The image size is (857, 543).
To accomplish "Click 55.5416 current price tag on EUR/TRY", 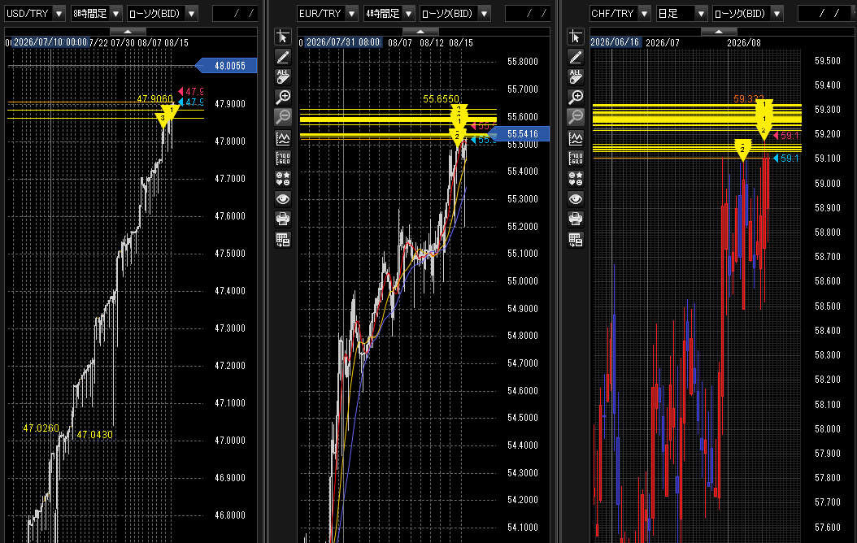I will tap(519, 134).
